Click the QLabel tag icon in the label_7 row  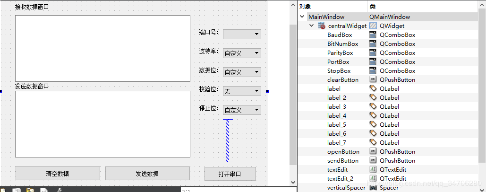373,143
